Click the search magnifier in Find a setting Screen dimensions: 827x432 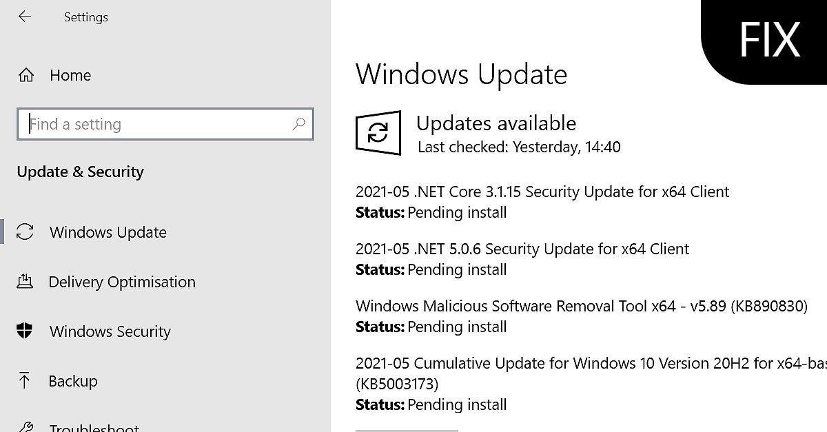point(298,124)
